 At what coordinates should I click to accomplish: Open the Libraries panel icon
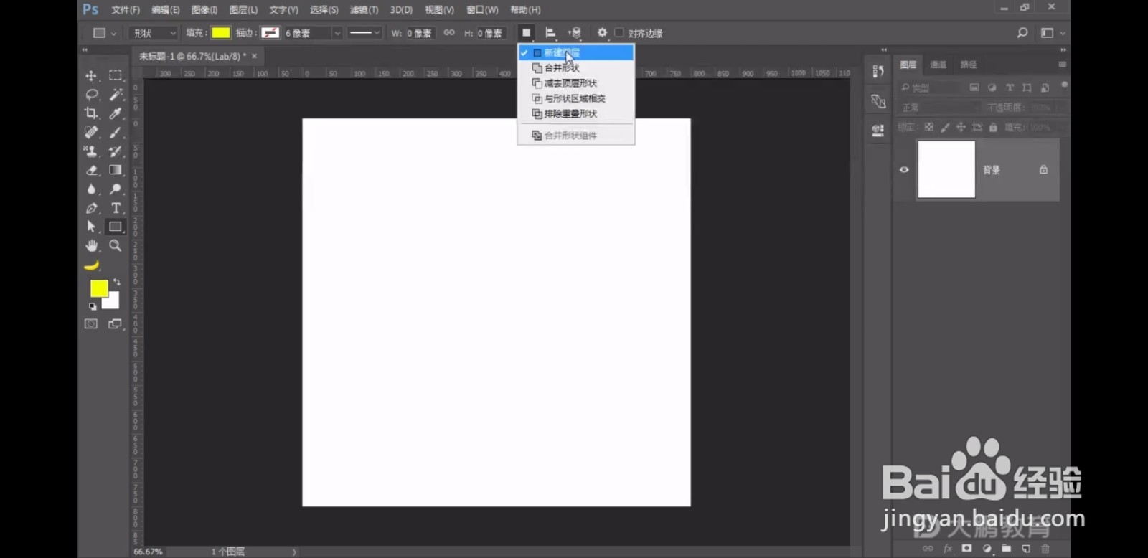[x=878, y=131]
